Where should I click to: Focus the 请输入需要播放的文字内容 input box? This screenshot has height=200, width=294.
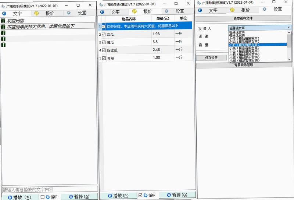click(x=50, y=189)
